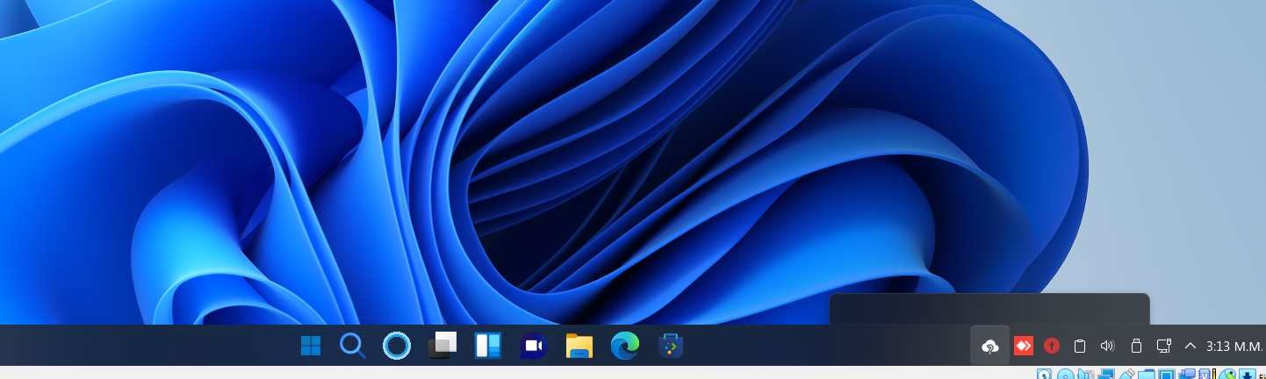Image resolution: width=1266 pixels, height=379 pixels.
Task: Open the Windows Start menu
Action: click(x=310, y=346)
